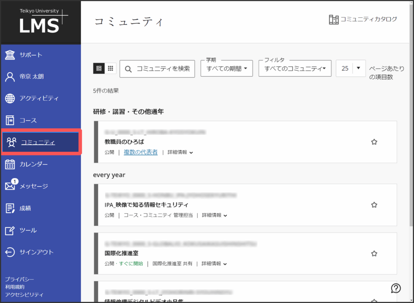Image resolution: width=414 pixels, height=303 pixels.
Task: Click the unread badge on メッセージ
Action: 15,182
